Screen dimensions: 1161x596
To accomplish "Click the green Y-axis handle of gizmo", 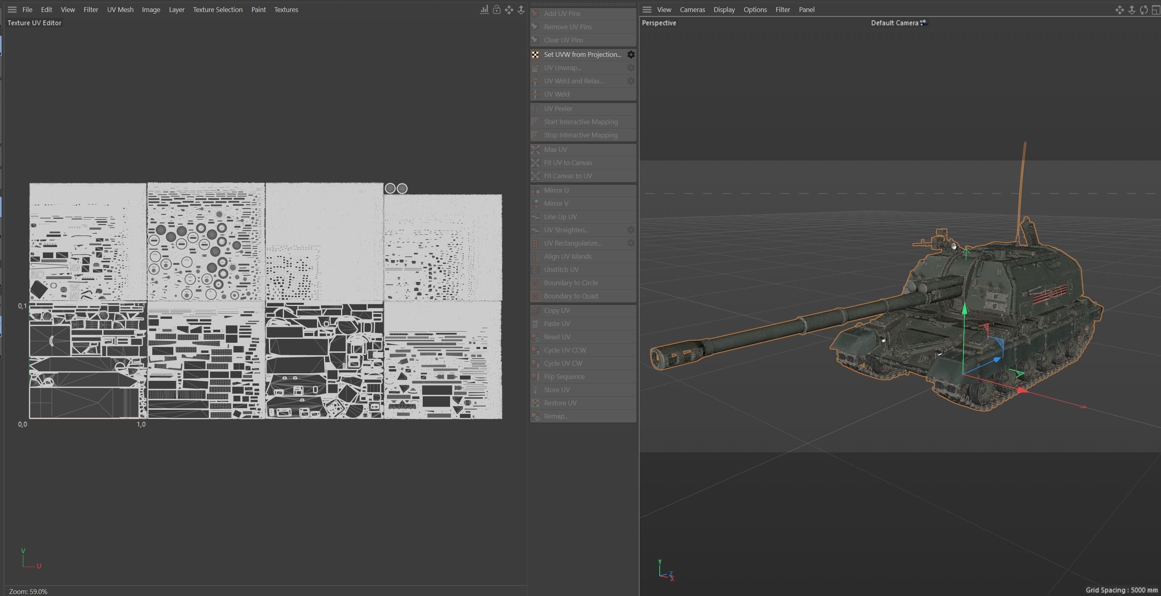I will click(x=965, y=309).
